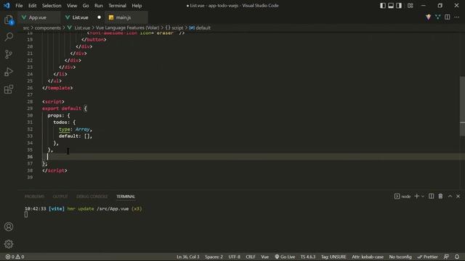Open Customize Layout icon
The height and width of the screenshot is (261, 465).
410,6
